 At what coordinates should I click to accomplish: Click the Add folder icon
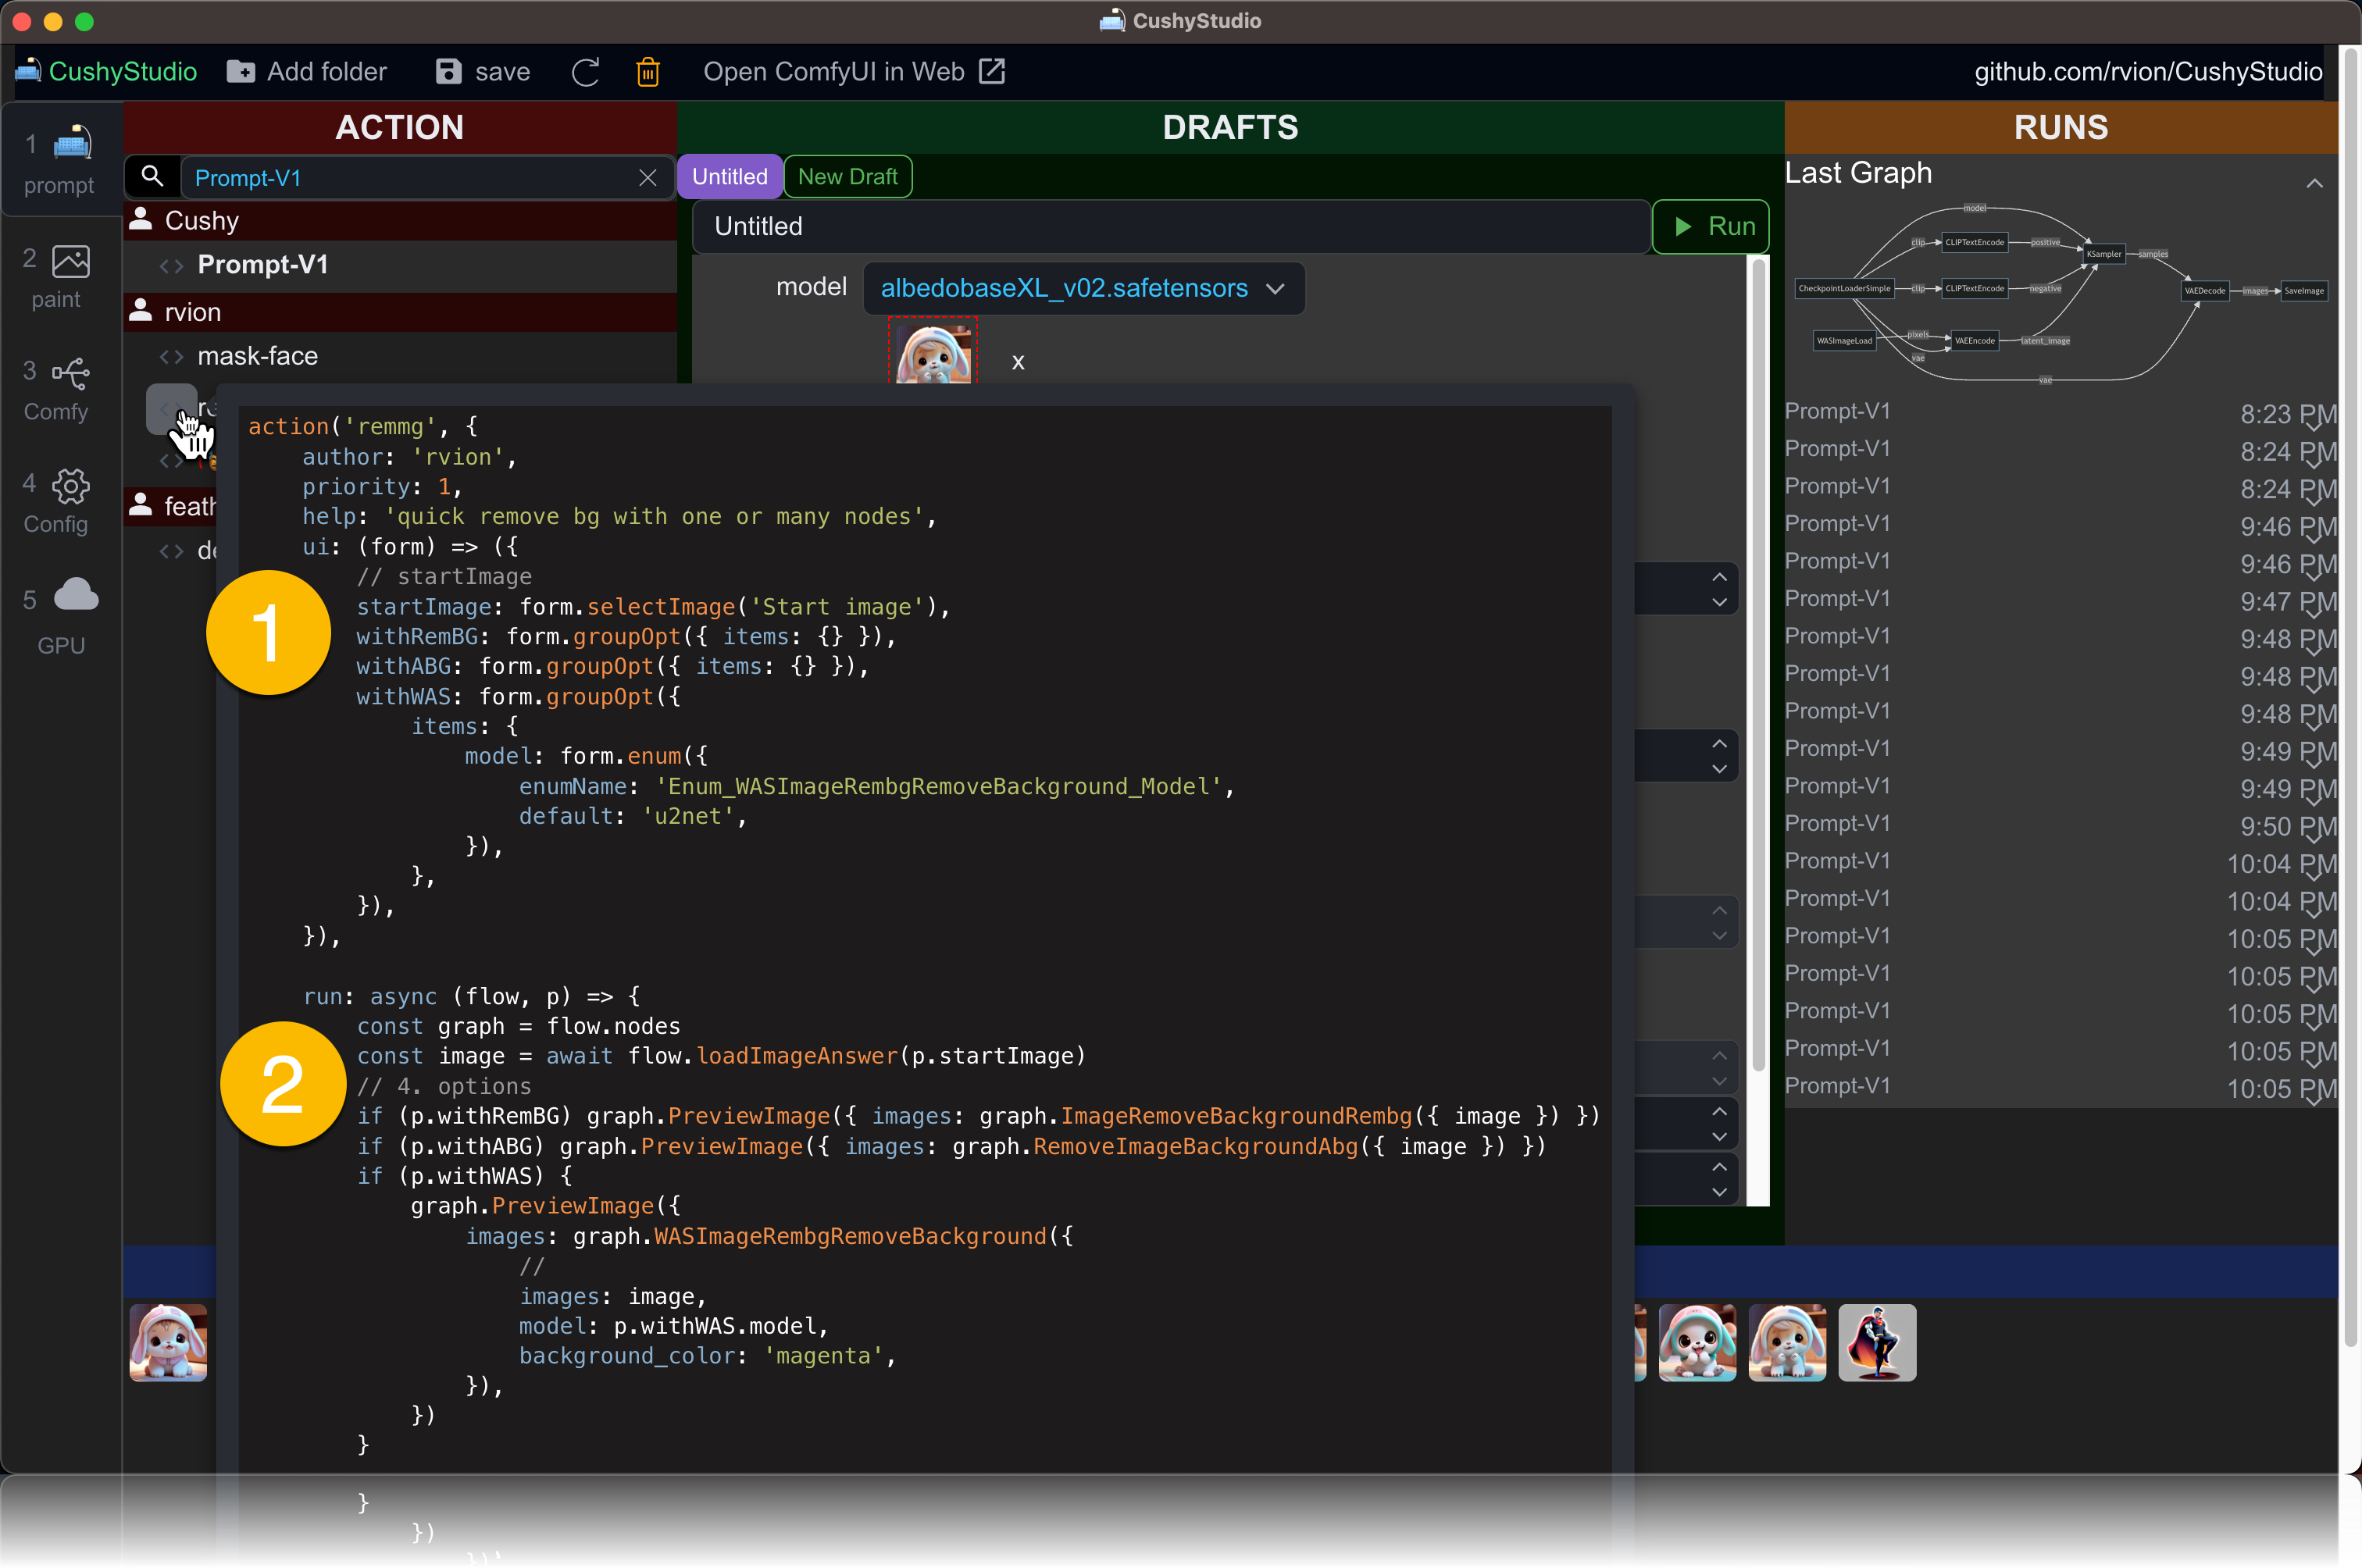(x=240, y=72)
